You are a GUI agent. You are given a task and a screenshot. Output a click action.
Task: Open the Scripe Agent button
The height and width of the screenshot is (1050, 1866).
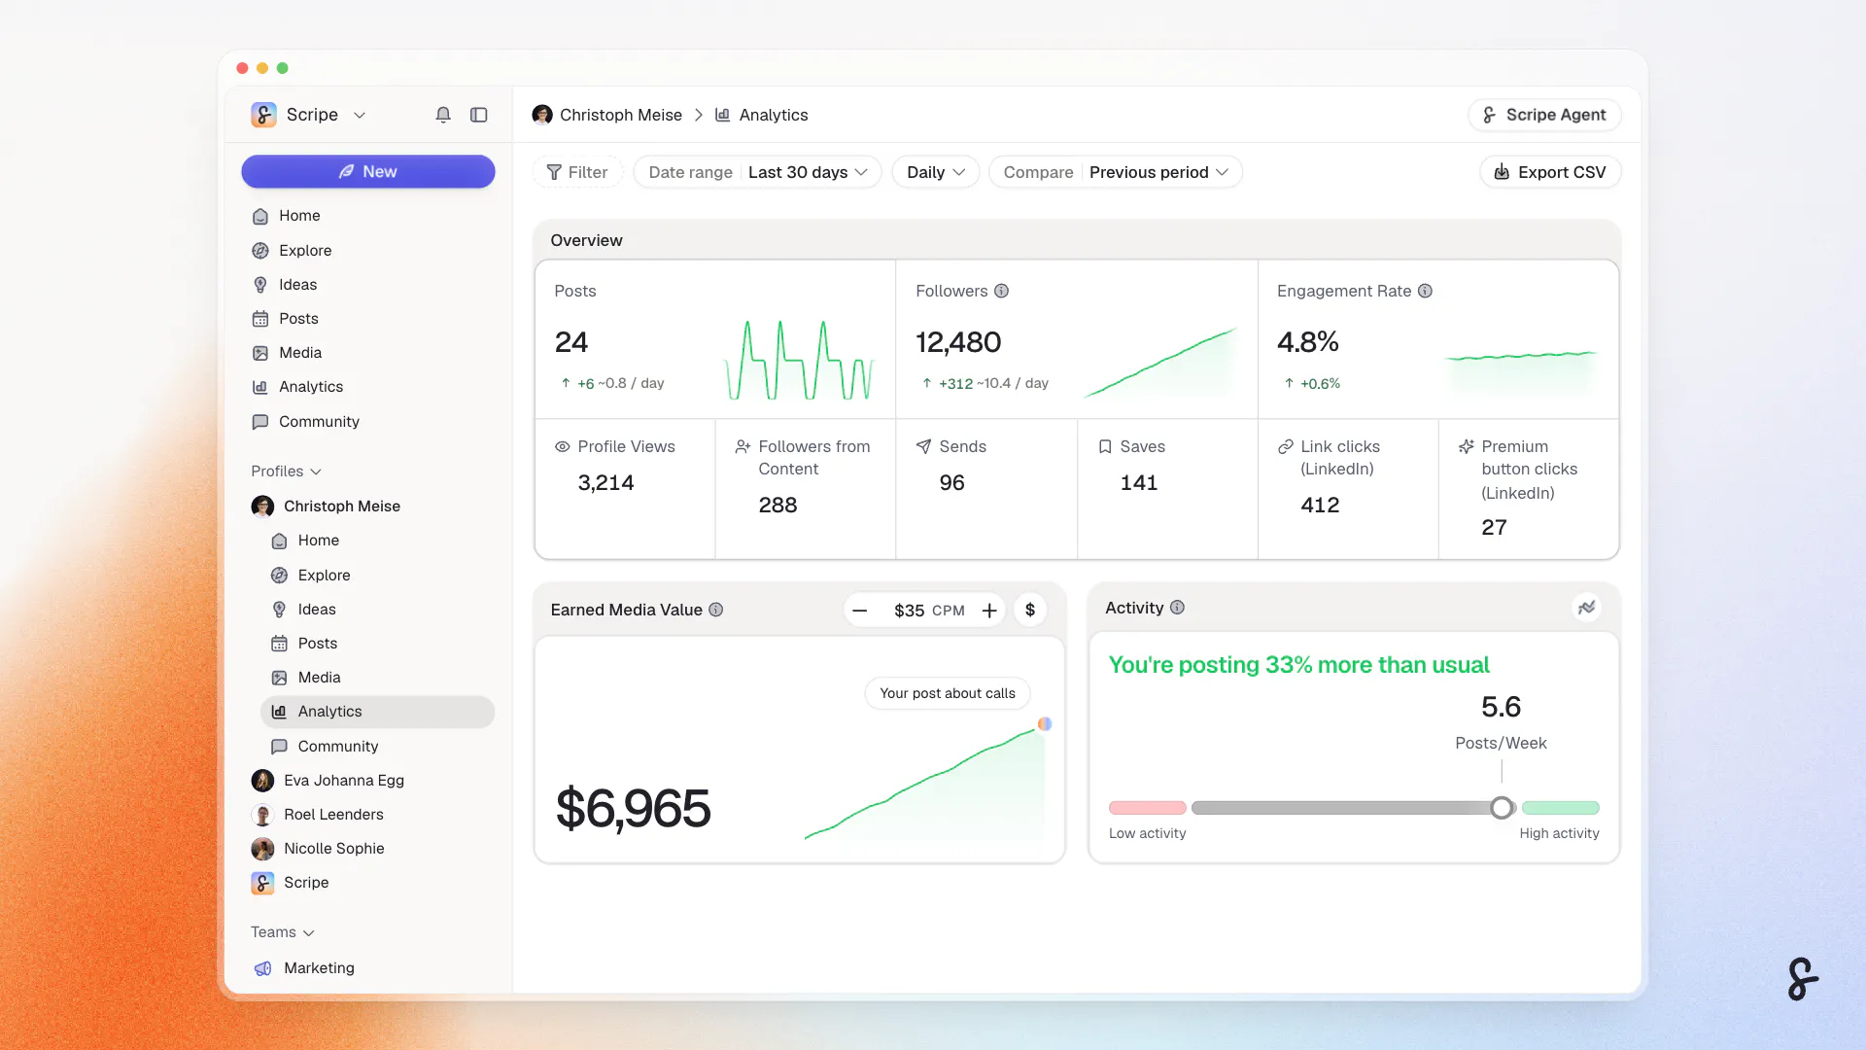pyautogui.click(x=1544, y=115)
